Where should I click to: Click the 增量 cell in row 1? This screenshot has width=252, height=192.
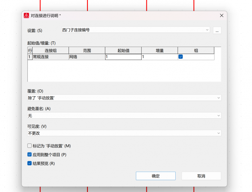[x=160, y=57]
